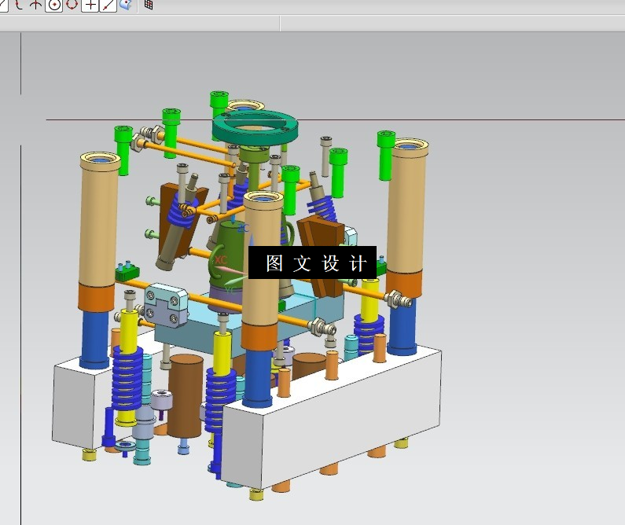The image size is (625, 525).
Task: Toggle the Point on Curve snap
Action: click(108, 6)
